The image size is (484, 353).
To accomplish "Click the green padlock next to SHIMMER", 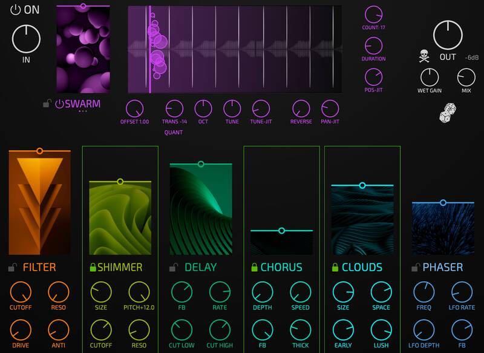I will (93, 268).
